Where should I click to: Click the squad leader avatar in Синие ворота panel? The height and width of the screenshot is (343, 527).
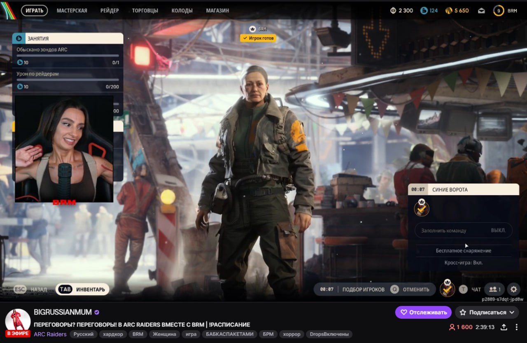coord(422,208)
